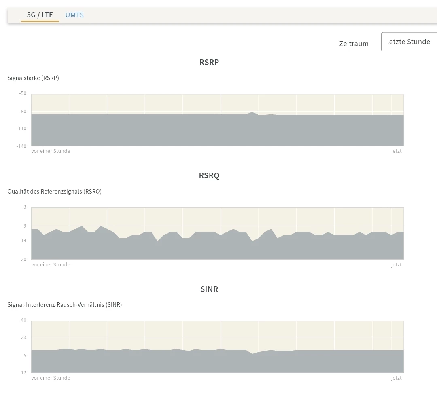
Task: Open the Zeitraum dropdown showing letzte Stunde
Action: pos(409,42)
